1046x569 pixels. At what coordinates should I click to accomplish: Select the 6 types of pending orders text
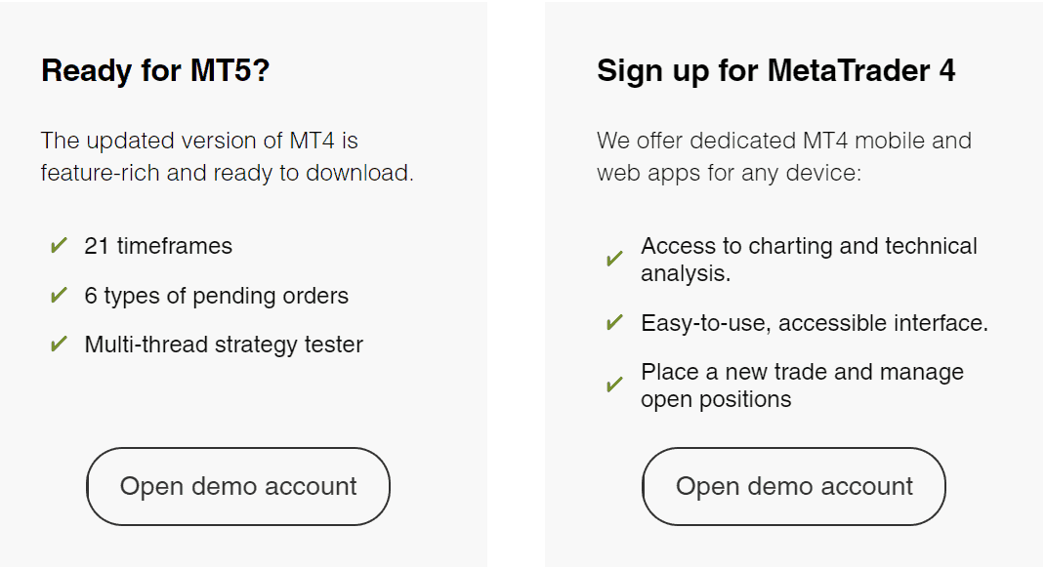(216, 296)
